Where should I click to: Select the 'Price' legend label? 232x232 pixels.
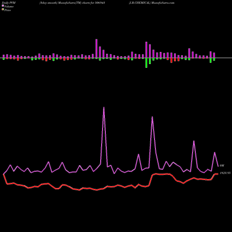coord(7,10)
